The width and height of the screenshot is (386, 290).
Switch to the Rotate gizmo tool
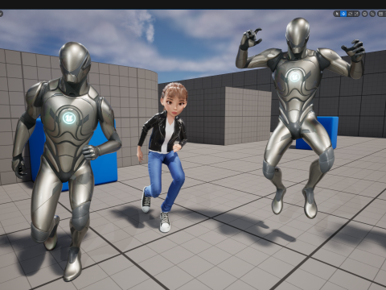(x=350, y=14)
